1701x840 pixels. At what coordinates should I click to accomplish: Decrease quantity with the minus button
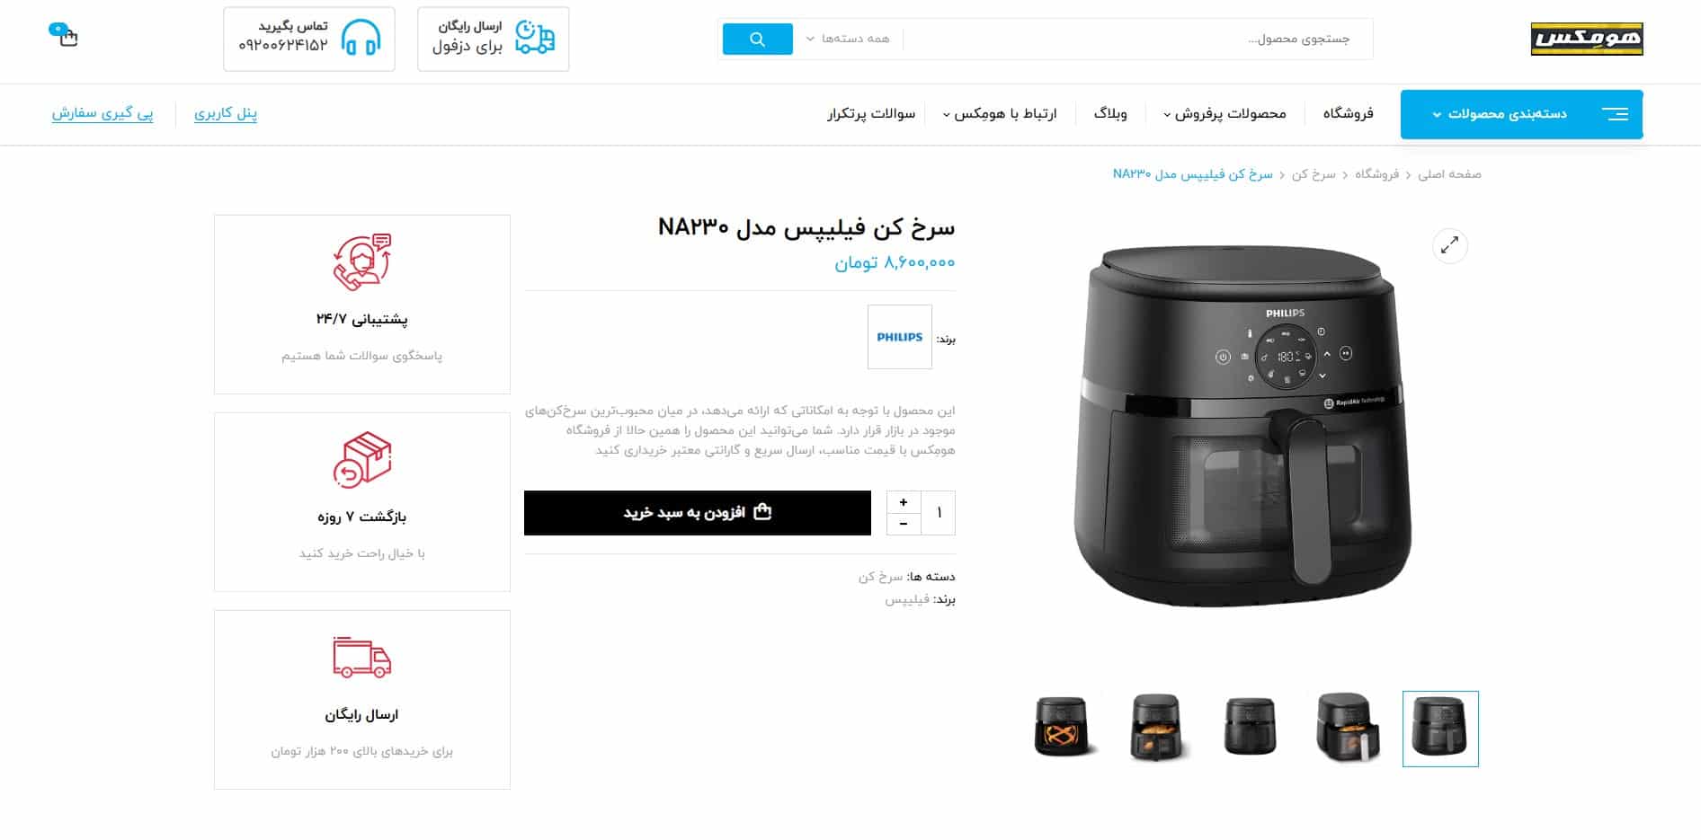point(904,524)
